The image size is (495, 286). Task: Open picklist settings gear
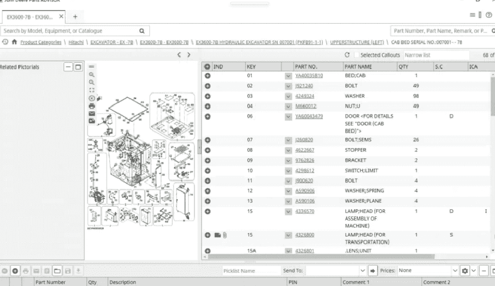pyautogui.click(x=465, y=271)
